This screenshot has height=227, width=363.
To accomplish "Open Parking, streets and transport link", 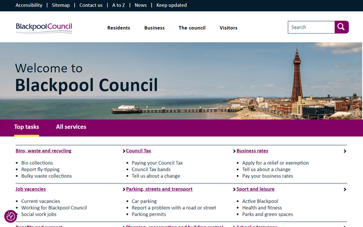I will 159,189.
